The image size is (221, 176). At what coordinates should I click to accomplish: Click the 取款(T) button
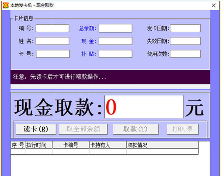pyautogui.click(x=136, y=129)
